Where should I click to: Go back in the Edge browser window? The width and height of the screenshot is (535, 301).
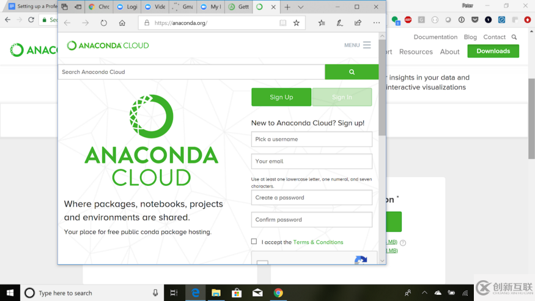[67, 23]
